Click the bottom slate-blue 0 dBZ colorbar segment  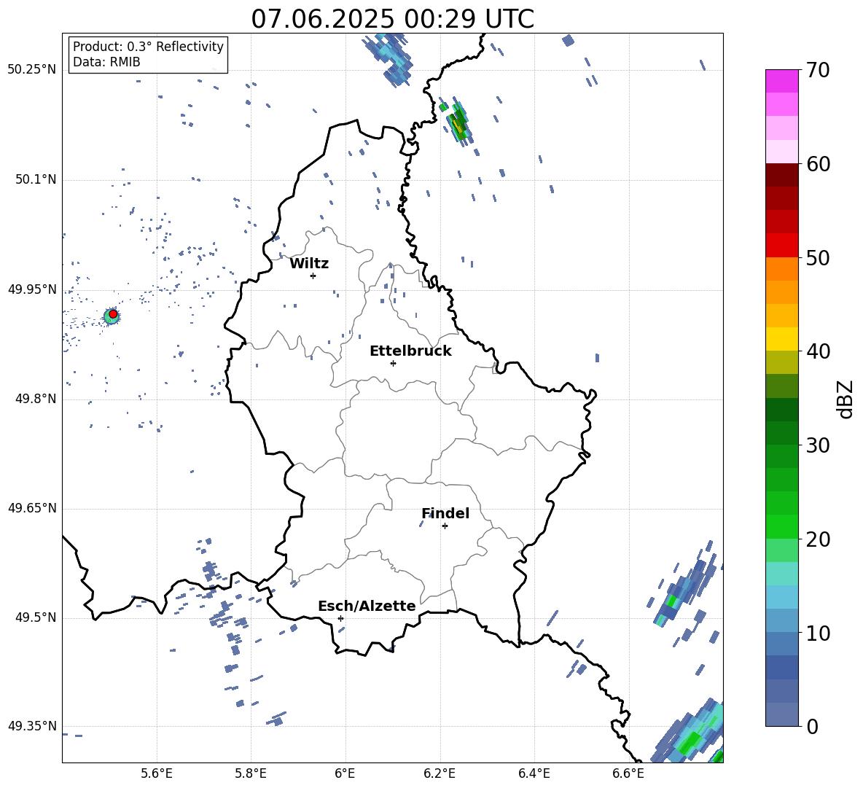click(x=782, y=715)
